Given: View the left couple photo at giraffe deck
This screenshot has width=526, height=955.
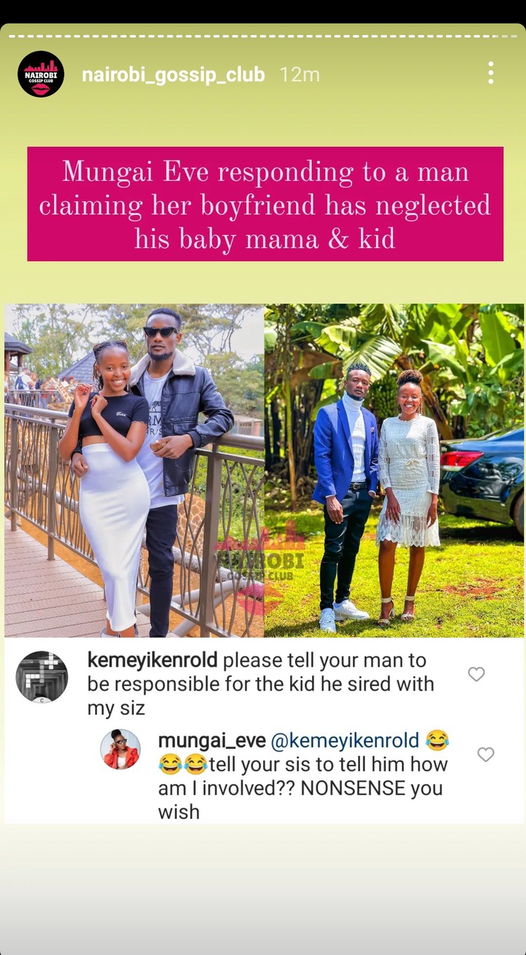Looking at the screenshot, I should click(134, 470).
